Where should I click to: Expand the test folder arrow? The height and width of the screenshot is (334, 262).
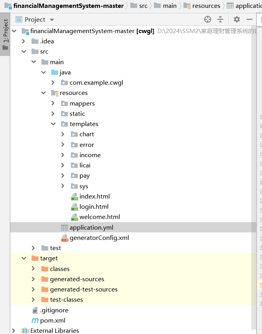pyautogui.click(x=33, y=248)
